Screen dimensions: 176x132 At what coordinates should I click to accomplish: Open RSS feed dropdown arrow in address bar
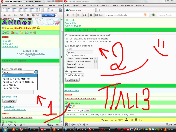coord(148,15)
